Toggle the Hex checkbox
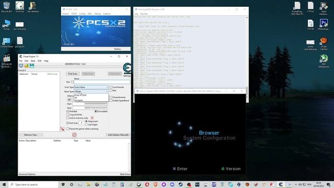334x188 pixels. [x=72, y=82]
